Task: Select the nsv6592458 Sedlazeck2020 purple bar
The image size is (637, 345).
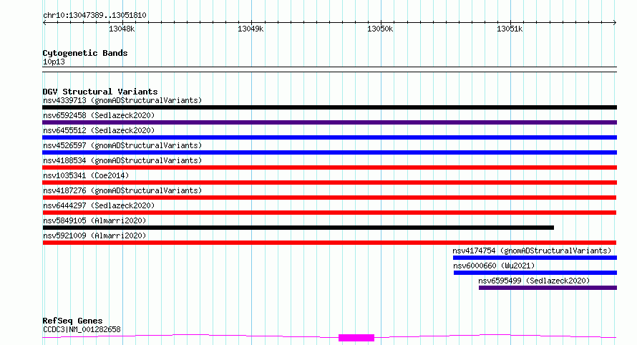Action: point(329,122)
